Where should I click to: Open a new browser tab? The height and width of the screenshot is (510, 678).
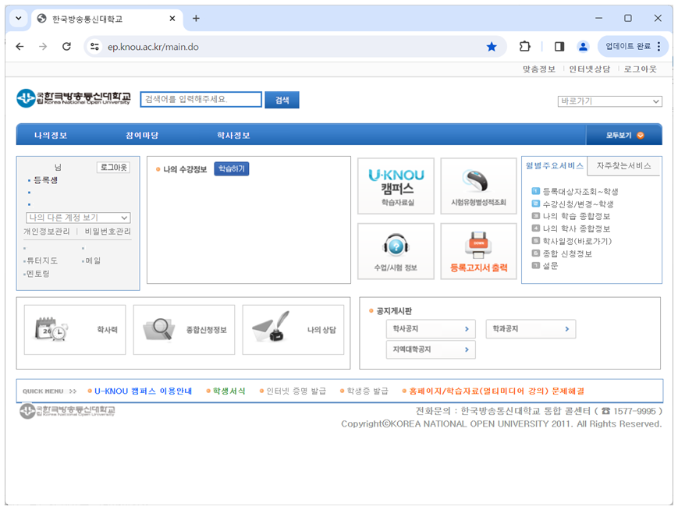tap(196, 18)
